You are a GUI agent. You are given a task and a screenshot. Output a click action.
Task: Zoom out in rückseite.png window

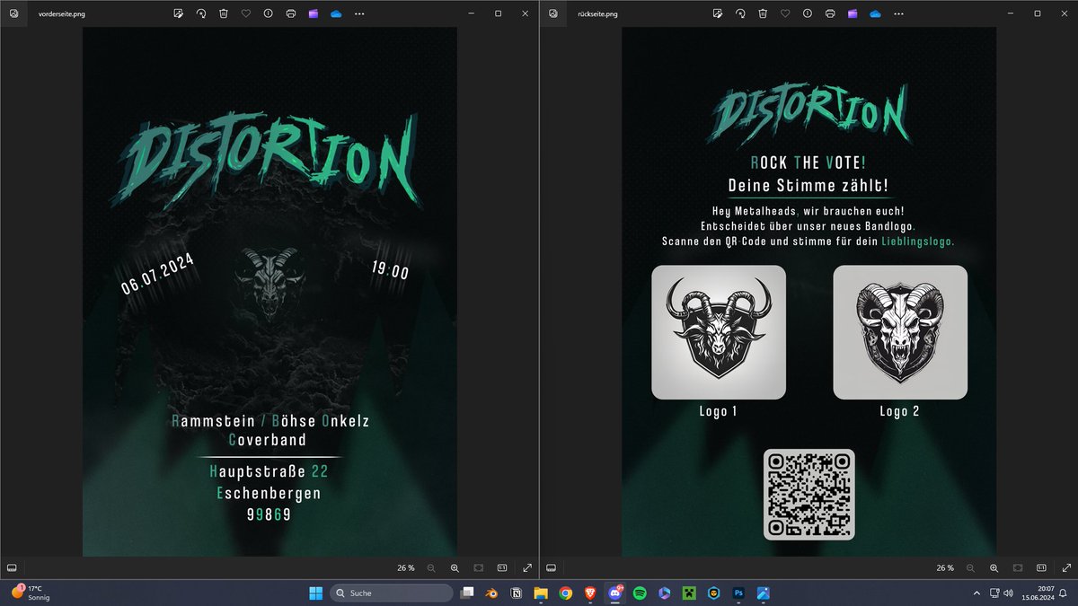[970, 568]
